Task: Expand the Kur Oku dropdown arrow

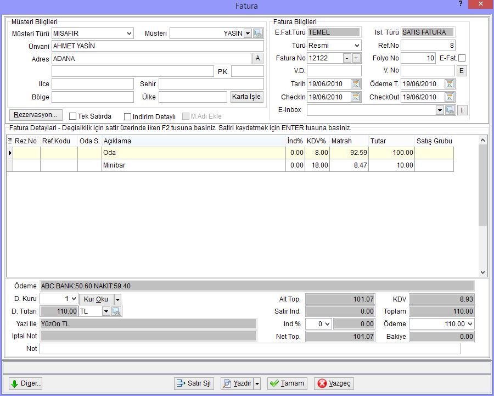Action: click(117, 299)
